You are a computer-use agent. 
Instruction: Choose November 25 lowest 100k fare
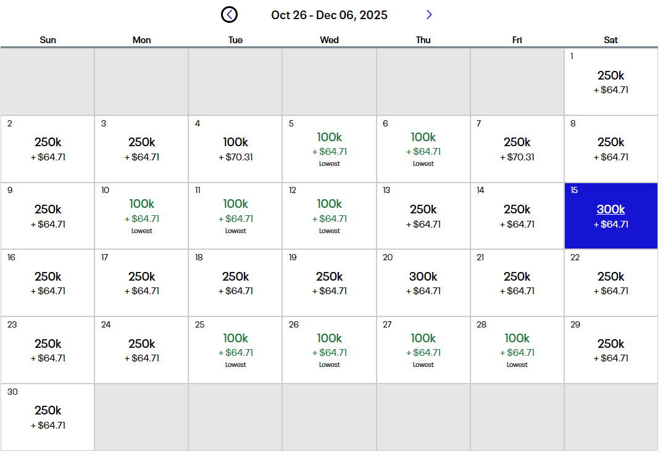(x=235, y=350)
